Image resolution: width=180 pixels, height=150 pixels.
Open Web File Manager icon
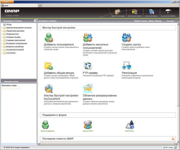[x=118, y=12]
